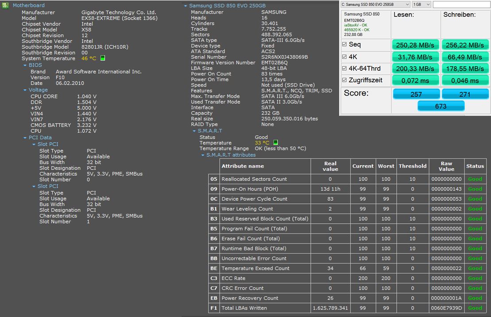Click the Used Transfer Mode SATA II 3.0Gb/s value

(282, 102)
